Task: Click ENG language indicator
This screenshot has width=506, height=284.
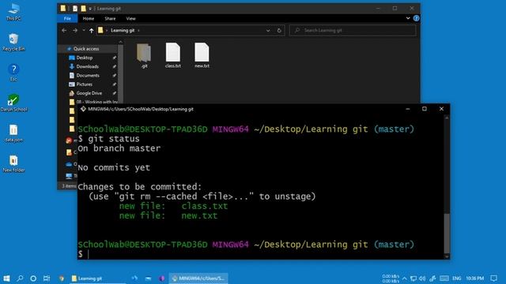Action: pyautogui.click(x=457, y=278)
